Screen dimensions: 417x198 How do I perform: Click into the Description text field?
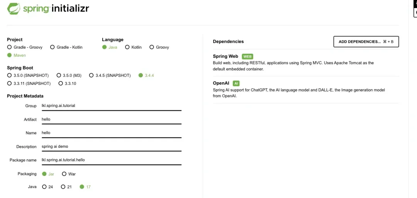pyautogui.click(x=112, y=146)
